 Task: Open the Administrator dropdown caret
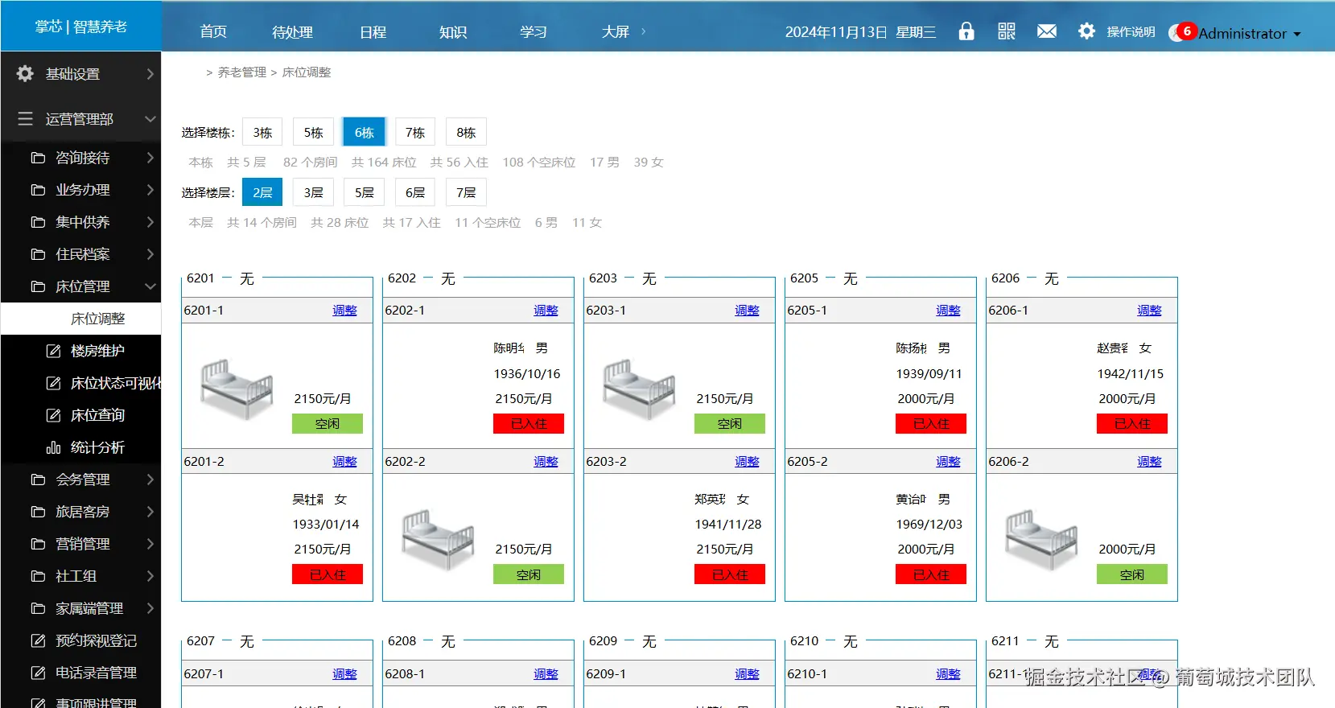(1296, 34)
